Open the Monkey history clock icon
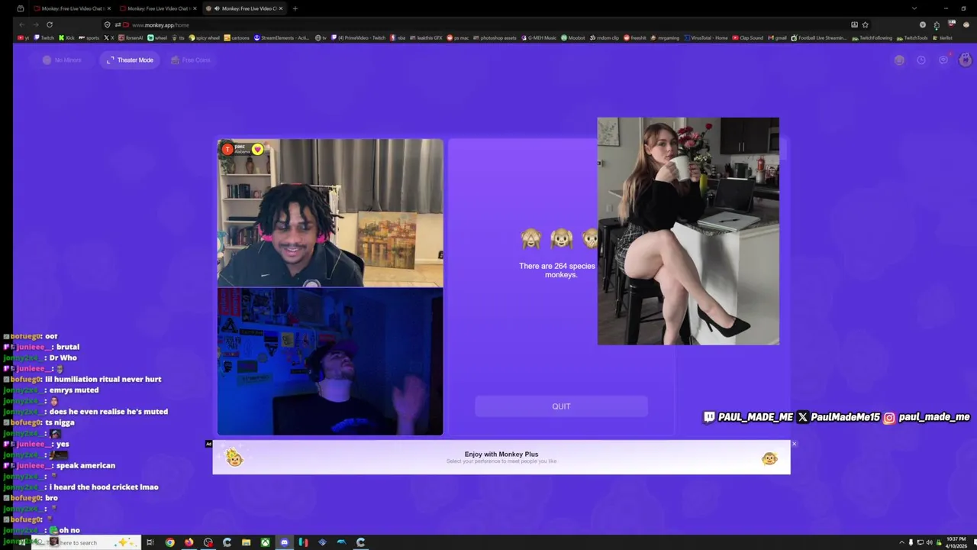977x550 pixels. (x=921, y=60)
